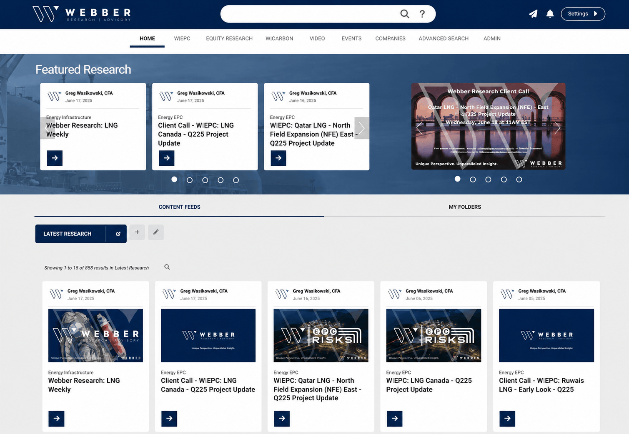The width and height of the screenshot is (629, 434).
Task: Open the help question mark icon
Action: (422, 14)
